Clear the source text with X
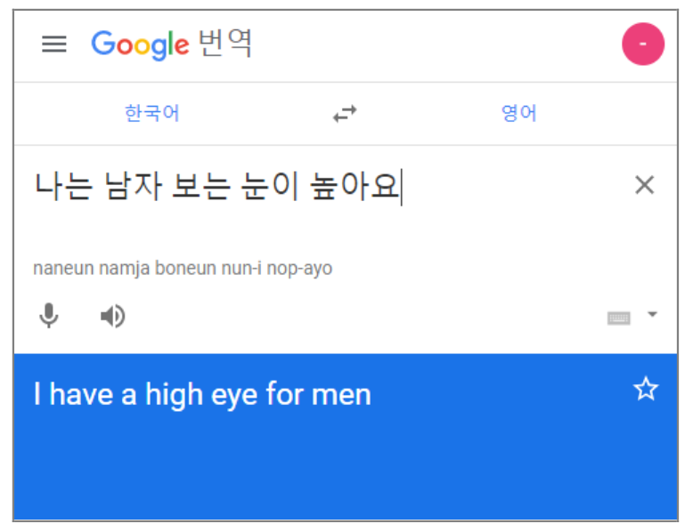 644,185
